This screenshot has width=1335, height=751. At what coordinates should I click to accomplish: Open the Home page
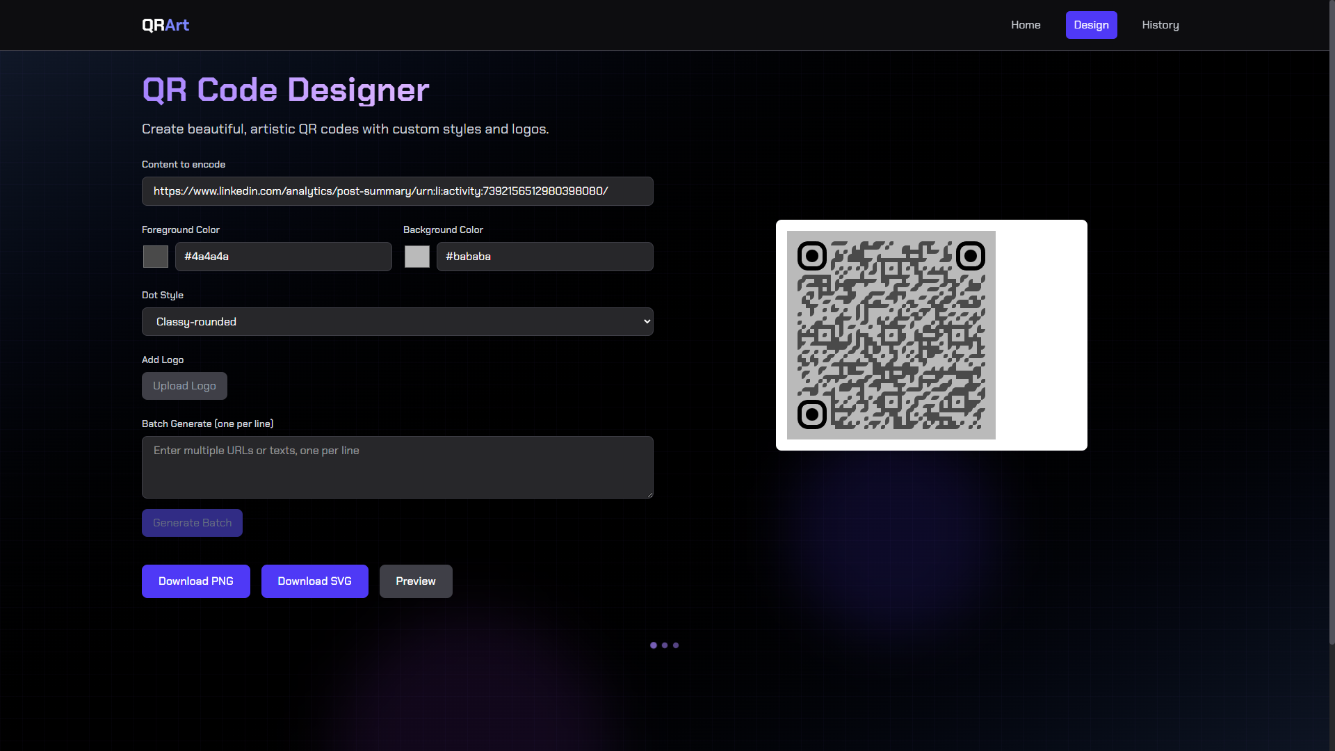tap(1026, 25)
